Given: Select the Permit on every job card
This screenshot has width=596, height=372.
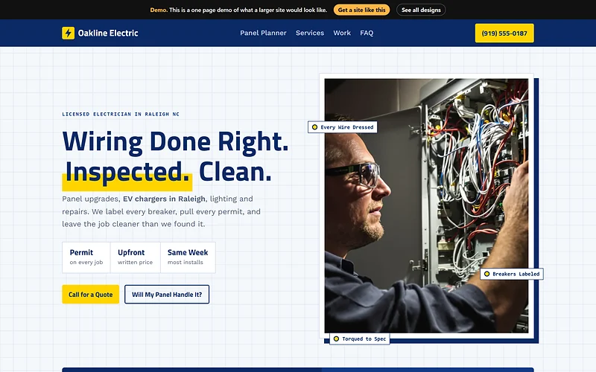Looking at the screenshot, I should tap(86, 257).
